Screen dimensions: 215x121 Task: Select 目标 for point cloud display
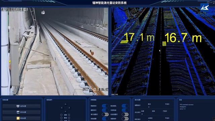pyautogui.click(x=153, y=111)
